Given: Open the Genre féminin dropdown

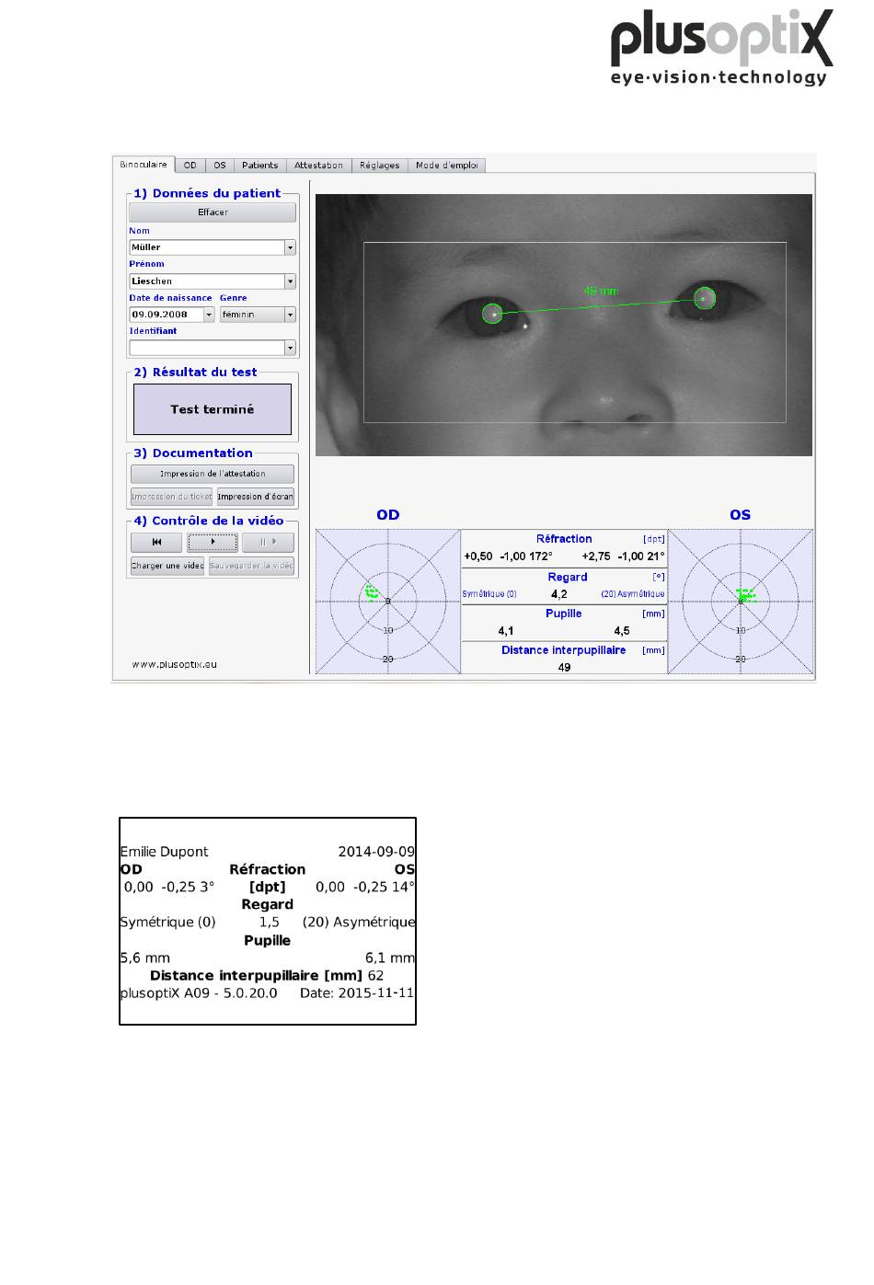Looking at the screenshot, I should (258, 315).
